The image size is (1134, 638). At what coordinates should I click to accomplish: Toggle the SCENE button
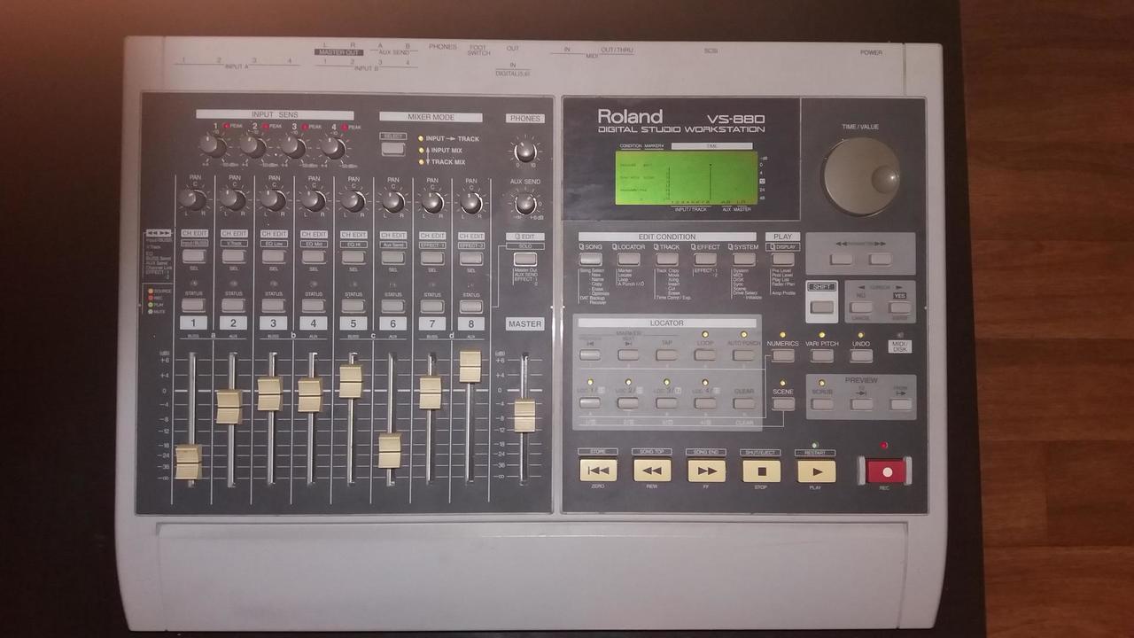point(783,403)
